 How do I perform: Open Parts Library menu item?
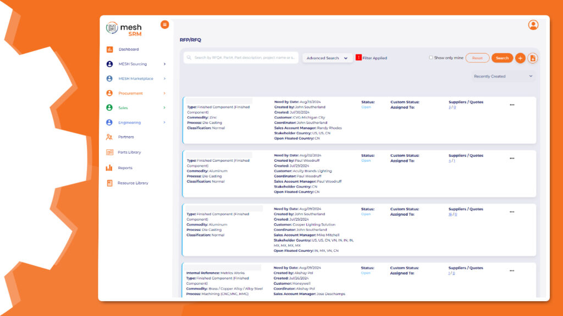pos(129,153)
